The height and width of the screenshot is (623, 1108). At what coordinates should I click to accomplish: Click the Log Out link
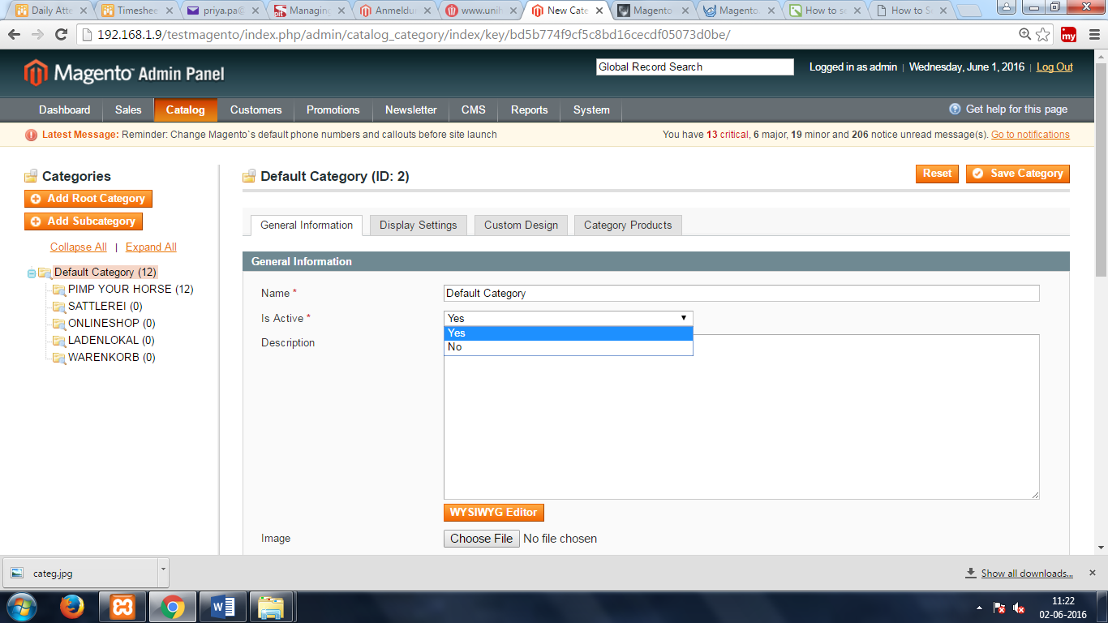(x=1054, y=67)
